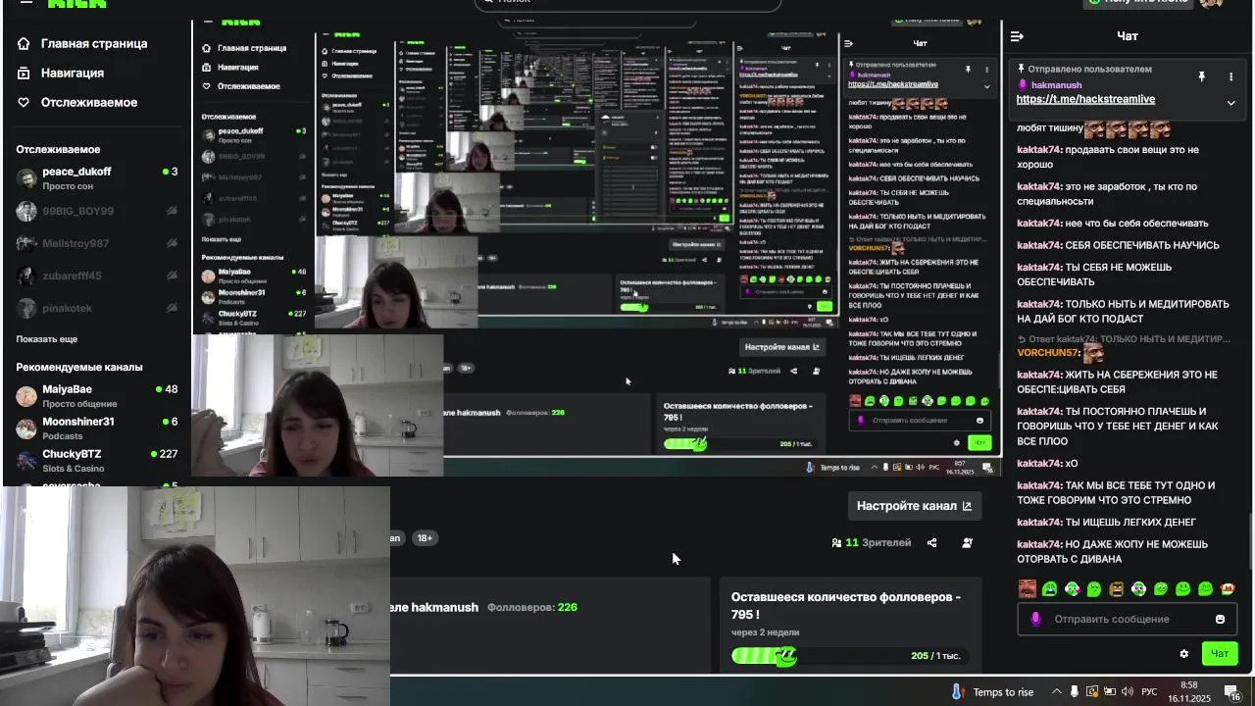Open offline channel zubarefff45

(x=96, y=276)
